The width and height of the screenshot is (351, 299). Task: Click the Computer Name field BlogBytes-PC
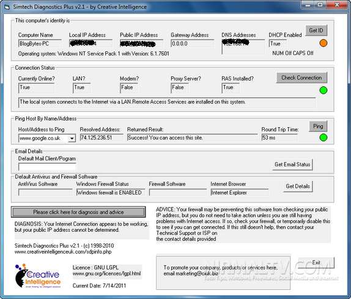(40, 43)
